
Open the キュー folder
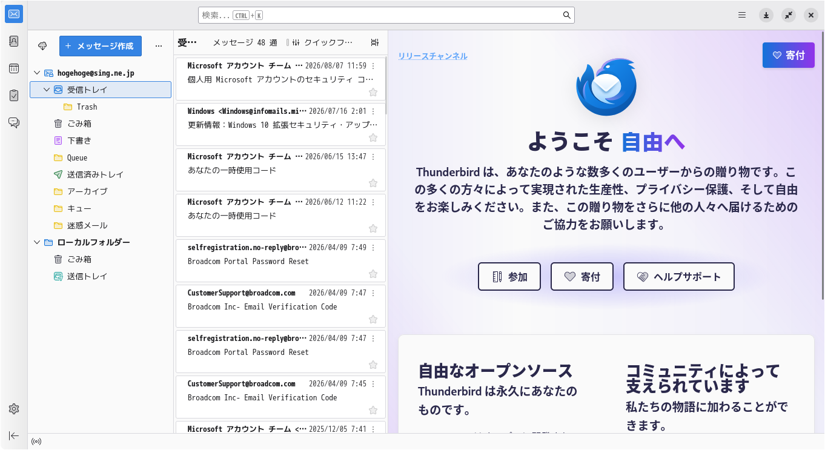coord(101,208)
